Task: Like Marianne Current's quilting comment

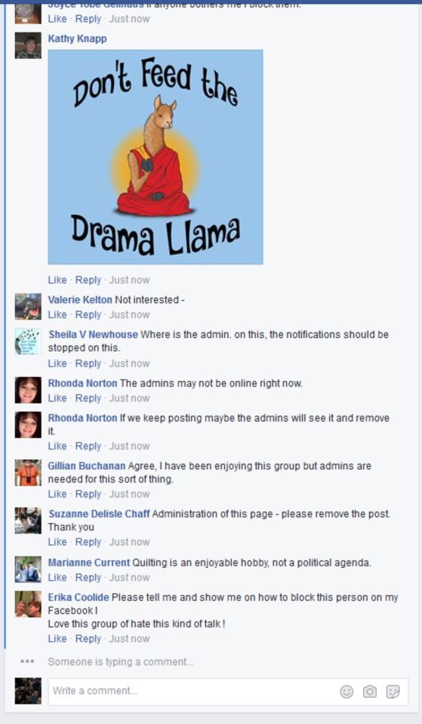Action: (x=57, y=577)
